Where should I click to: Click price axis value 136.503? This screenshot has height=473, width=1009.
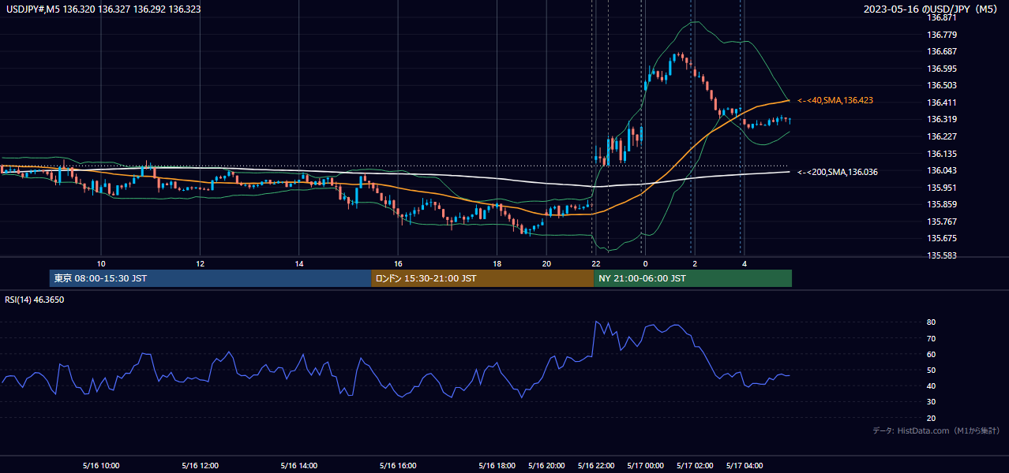tap(941, 85)
